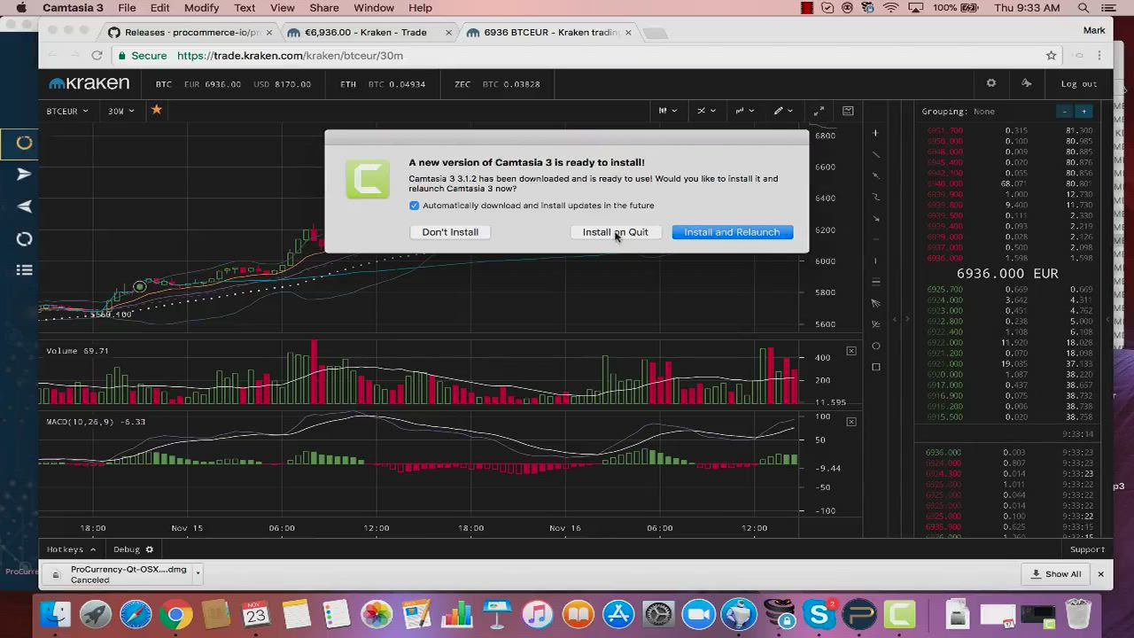
Task: Close the Volume indicator panel
Action: pyautogui.click(x=851, y=351)
